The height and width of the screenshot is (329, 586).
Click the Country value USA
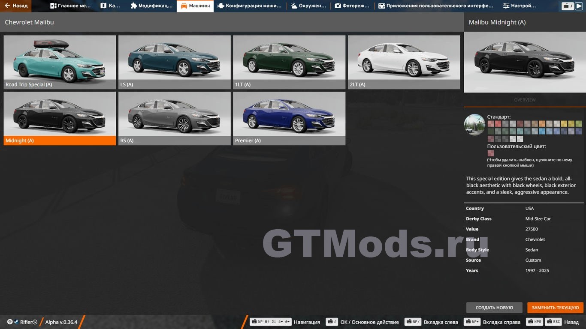click(530, 209)
